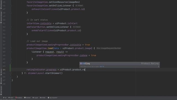This screenshot has width=177, height=100.
Task: Click 'Product.Rating' type in completion popup
Action: click(x=150, y=64)
